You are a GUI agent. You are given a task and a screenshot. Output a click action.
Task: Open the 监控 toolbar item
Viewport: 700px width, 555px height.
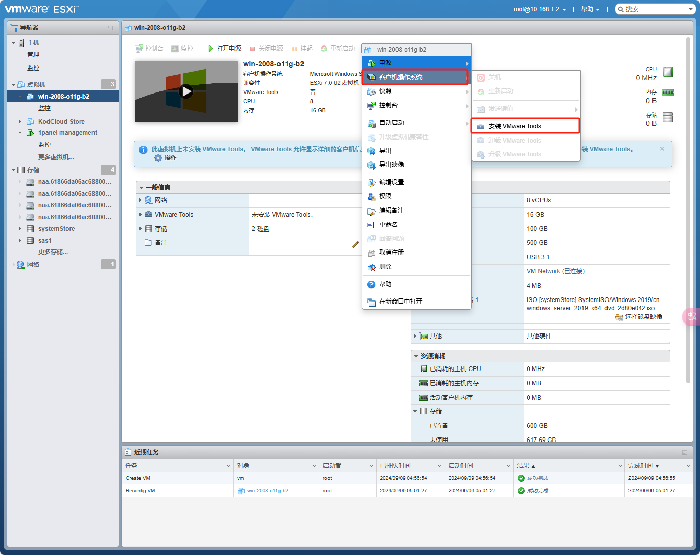pyautogui.click(x=182, y=49)
